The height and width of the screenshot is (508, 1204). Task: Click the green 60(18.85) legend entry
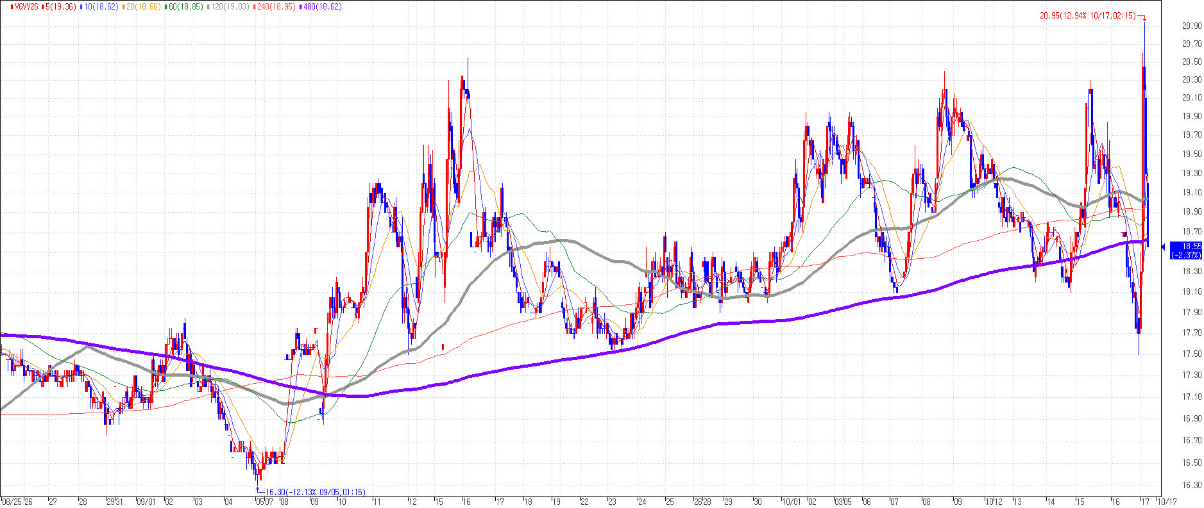point(186,7)
